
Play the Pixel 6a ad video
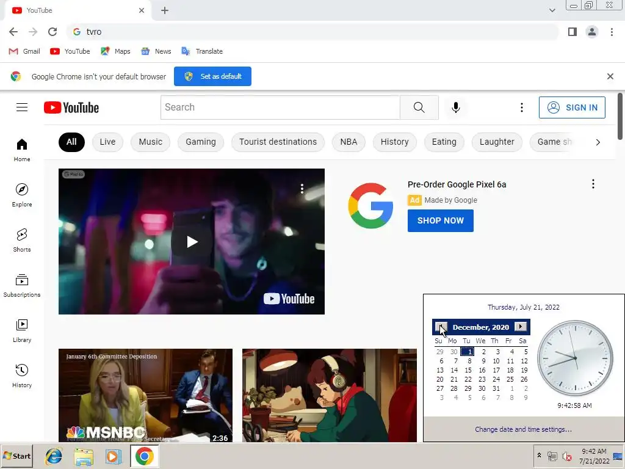click(192, 242)
